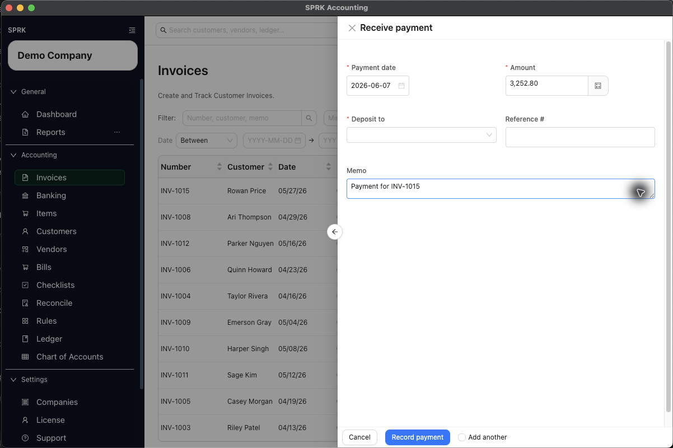The height and width of the screenshot is (448, 673).
Task: Open the Between date dropdown
Action: (207, 141)
